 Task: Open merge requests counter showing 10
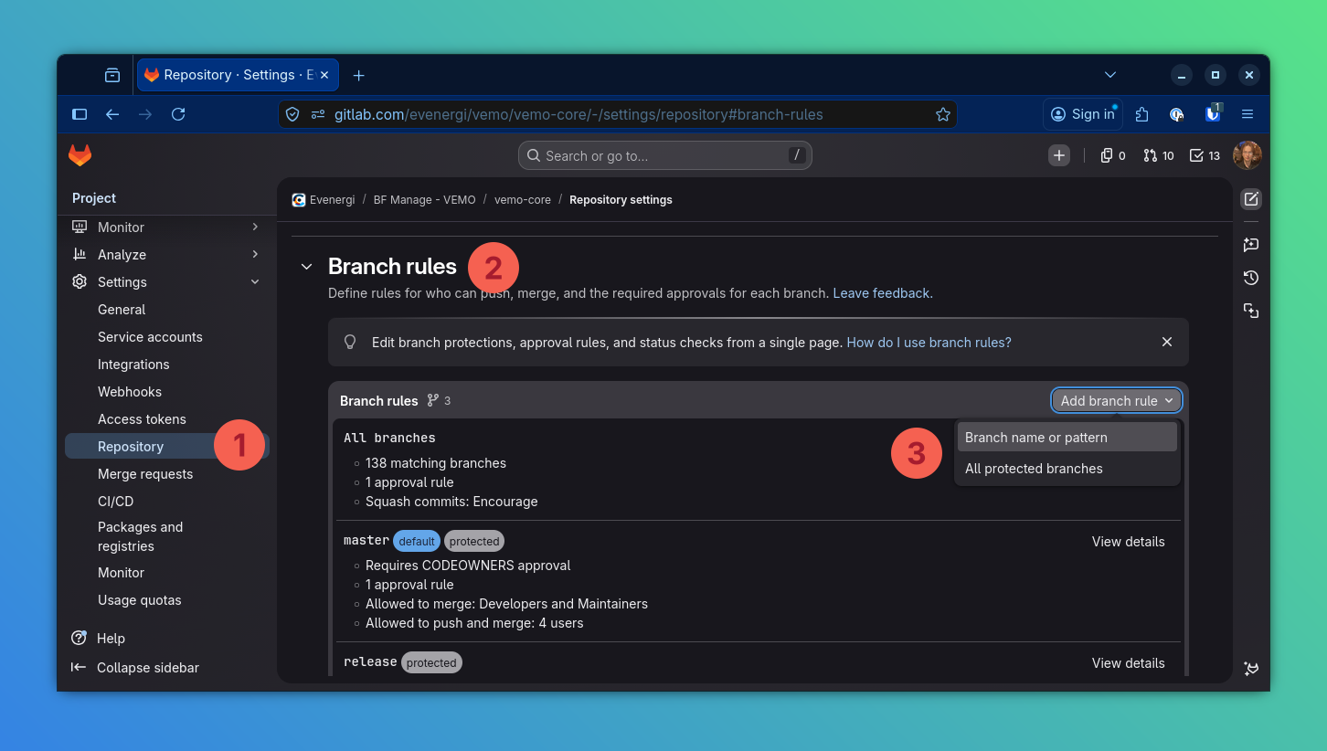point(1158,156)
